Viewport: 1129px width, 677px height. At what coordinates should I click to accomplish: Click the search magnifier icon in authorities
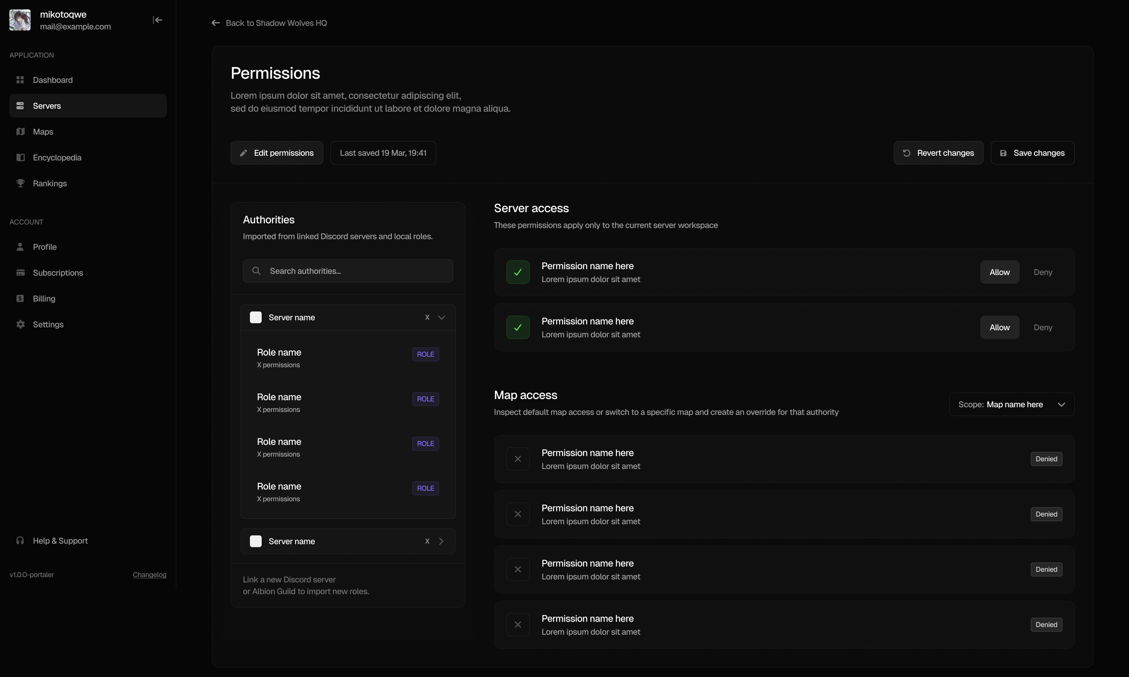256,271
